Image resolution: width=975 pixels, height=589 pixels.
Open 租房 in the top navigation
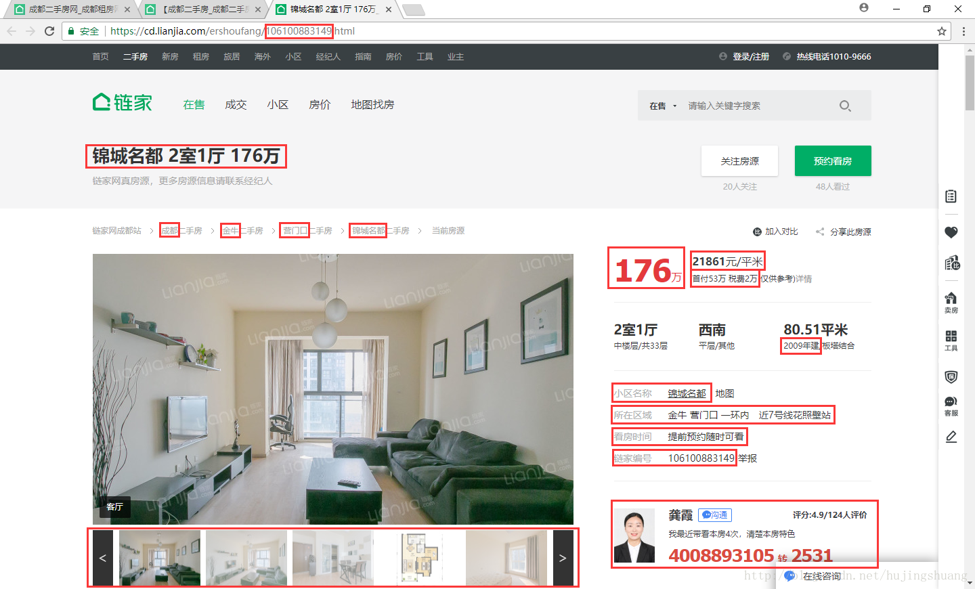click(201, 57)
